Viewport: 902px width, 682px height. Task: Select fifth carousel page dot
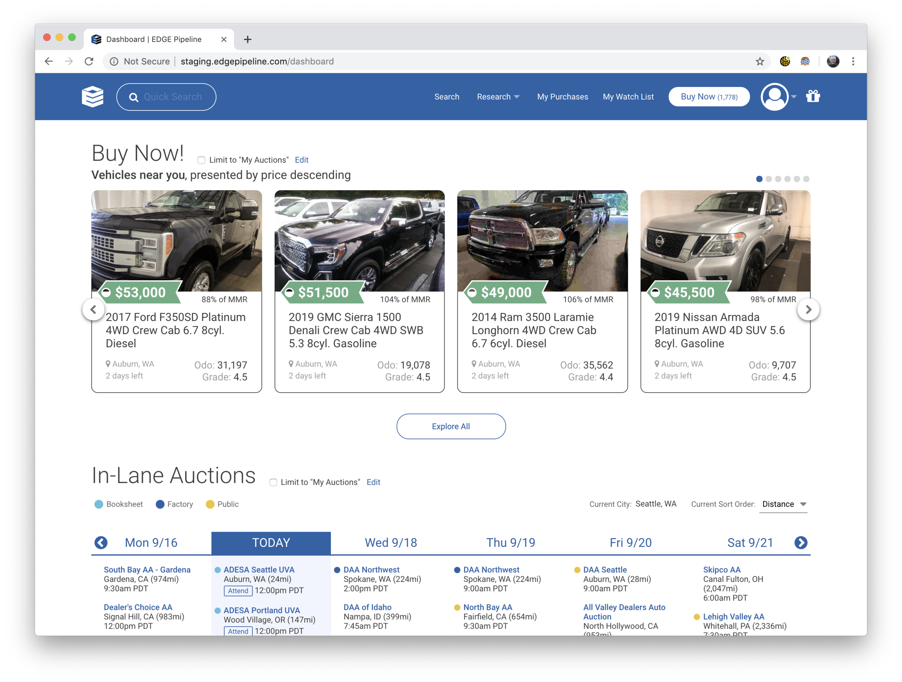coord(797,179)
